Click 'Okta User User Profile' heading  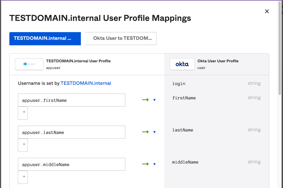click(218, 61)
